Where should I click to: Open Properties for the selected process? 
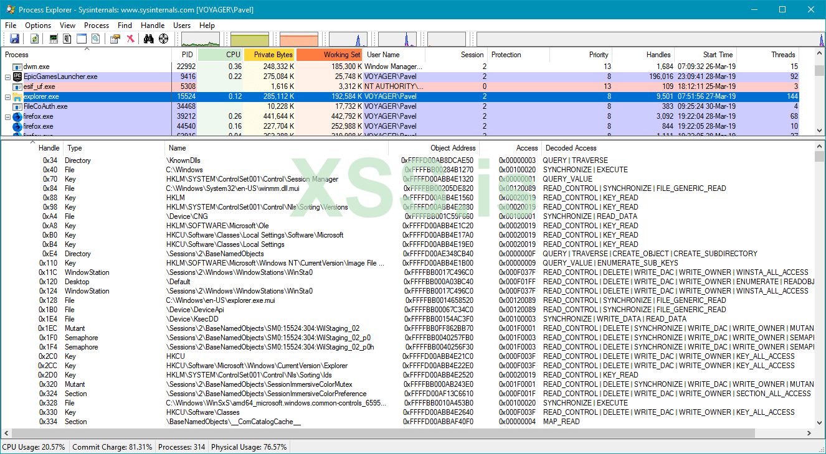coord(115,39)
